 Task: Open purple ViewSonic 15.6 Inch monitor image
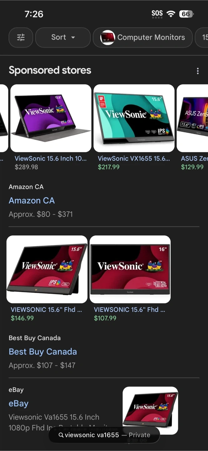coord(51,118)
